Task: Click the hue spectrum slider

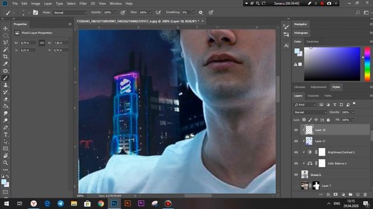Action: tap(368, 64)
